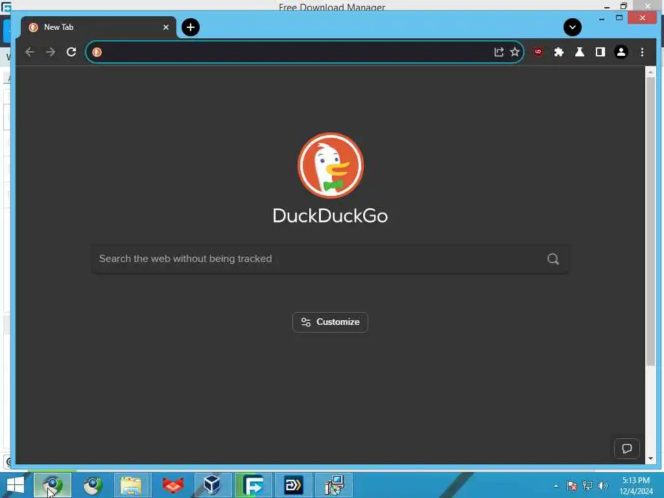
Task: Open the network tray icon
Action: pyautogui.click(x=587, y=486)
